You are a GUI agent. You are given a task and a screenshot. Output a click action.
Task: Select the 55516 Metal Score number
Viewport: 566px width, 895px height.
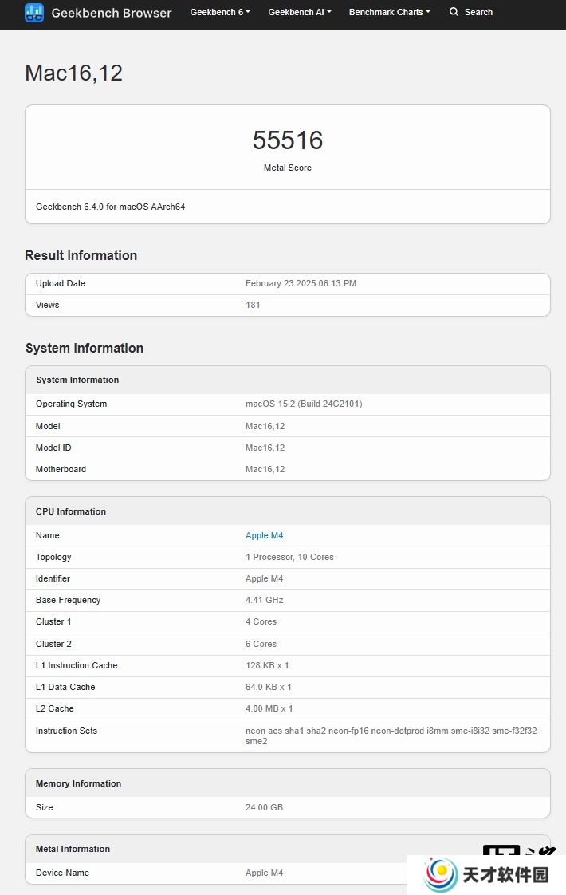coord(288,140)
